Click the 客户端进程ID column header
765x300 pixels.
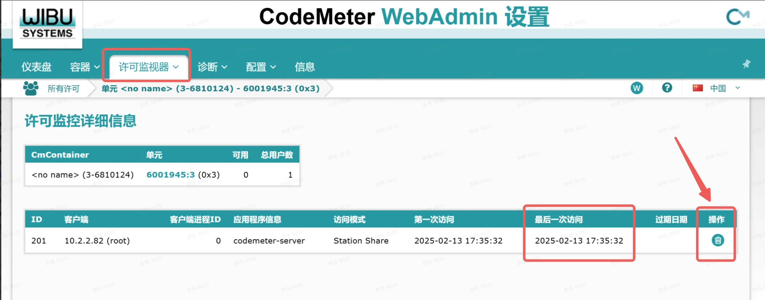coord(195,220)
